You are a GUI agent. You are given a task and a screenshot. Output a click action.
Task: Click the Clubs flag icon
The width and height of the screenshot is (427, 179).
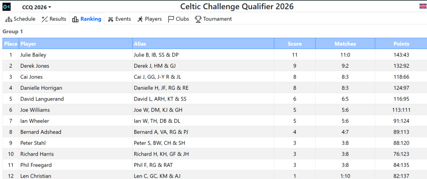click(x=171, y=19)
